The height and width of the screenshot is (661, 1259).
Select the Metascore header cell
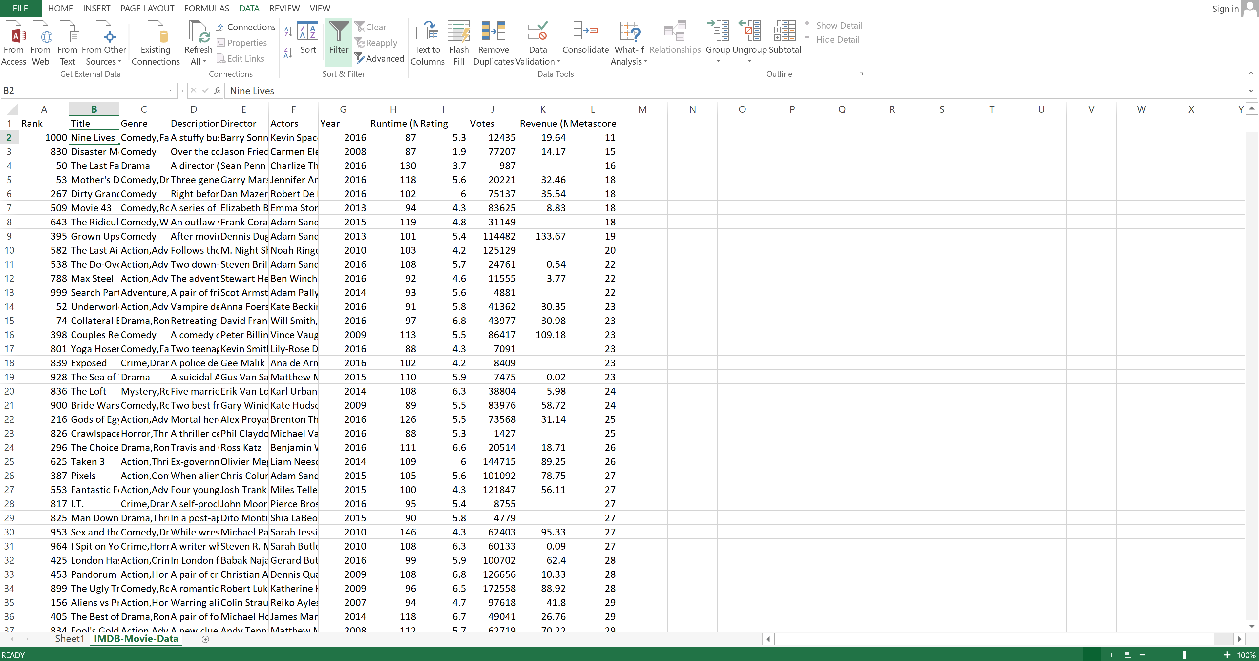[592, 124]
